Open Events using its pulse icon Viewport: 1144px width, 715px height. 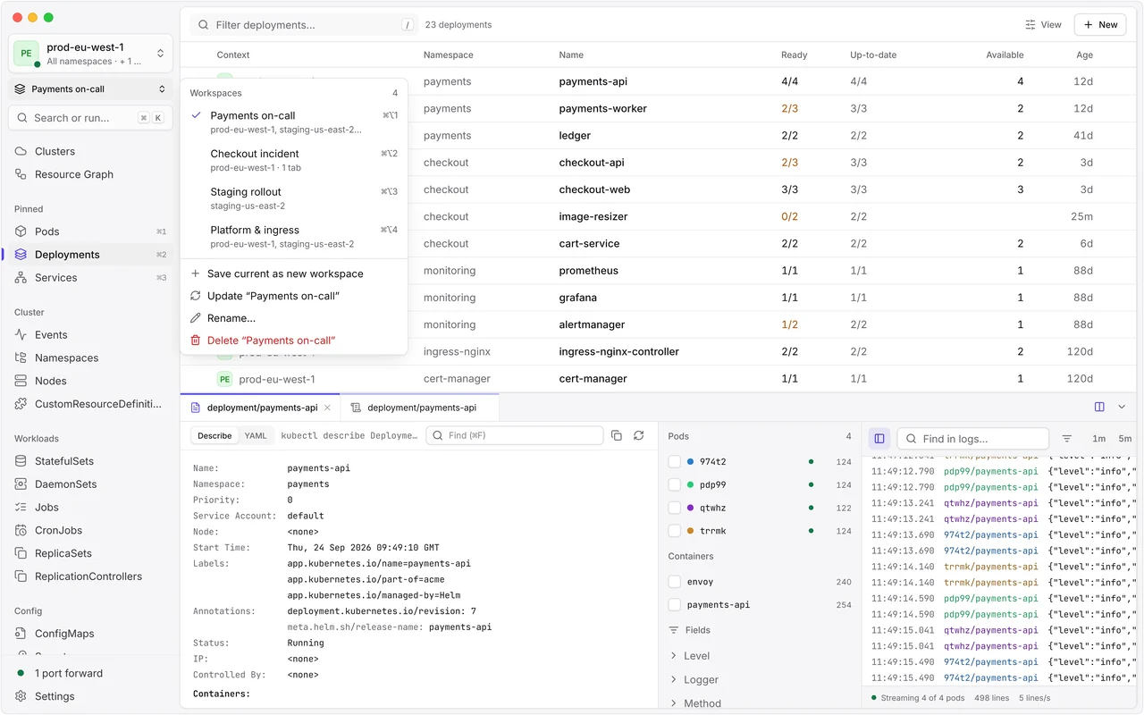click(x=21, y=335)
